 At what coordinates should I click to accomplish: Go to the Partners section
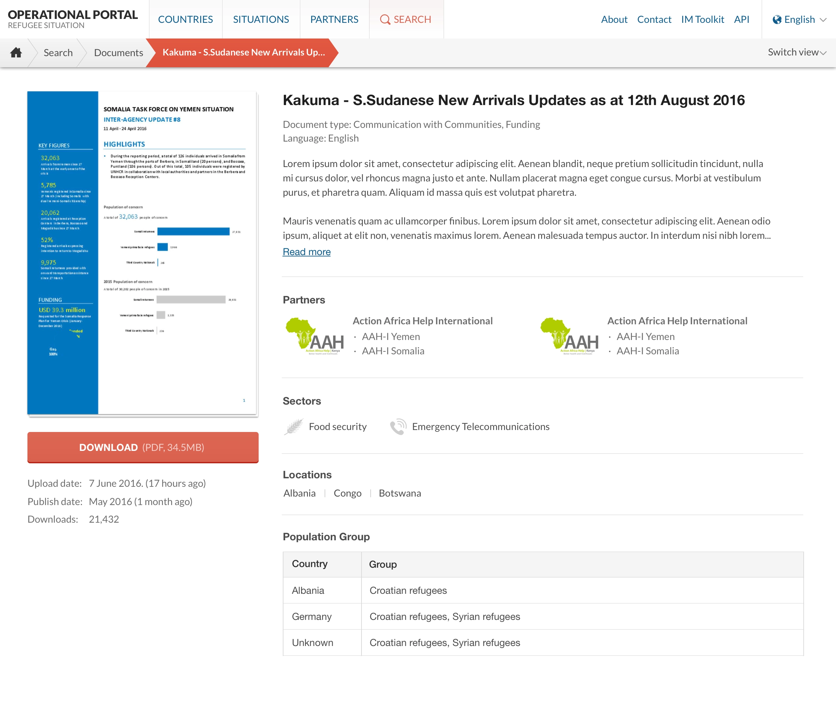[334, 19]
